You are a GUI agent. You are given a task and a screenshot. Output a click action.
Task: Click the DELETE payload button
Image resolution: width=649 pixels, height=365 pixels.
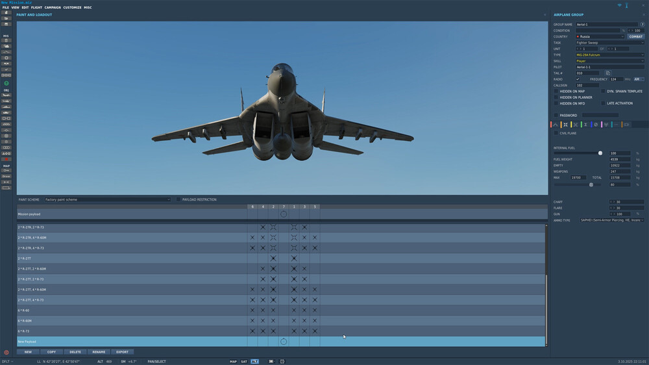(75, 352)
